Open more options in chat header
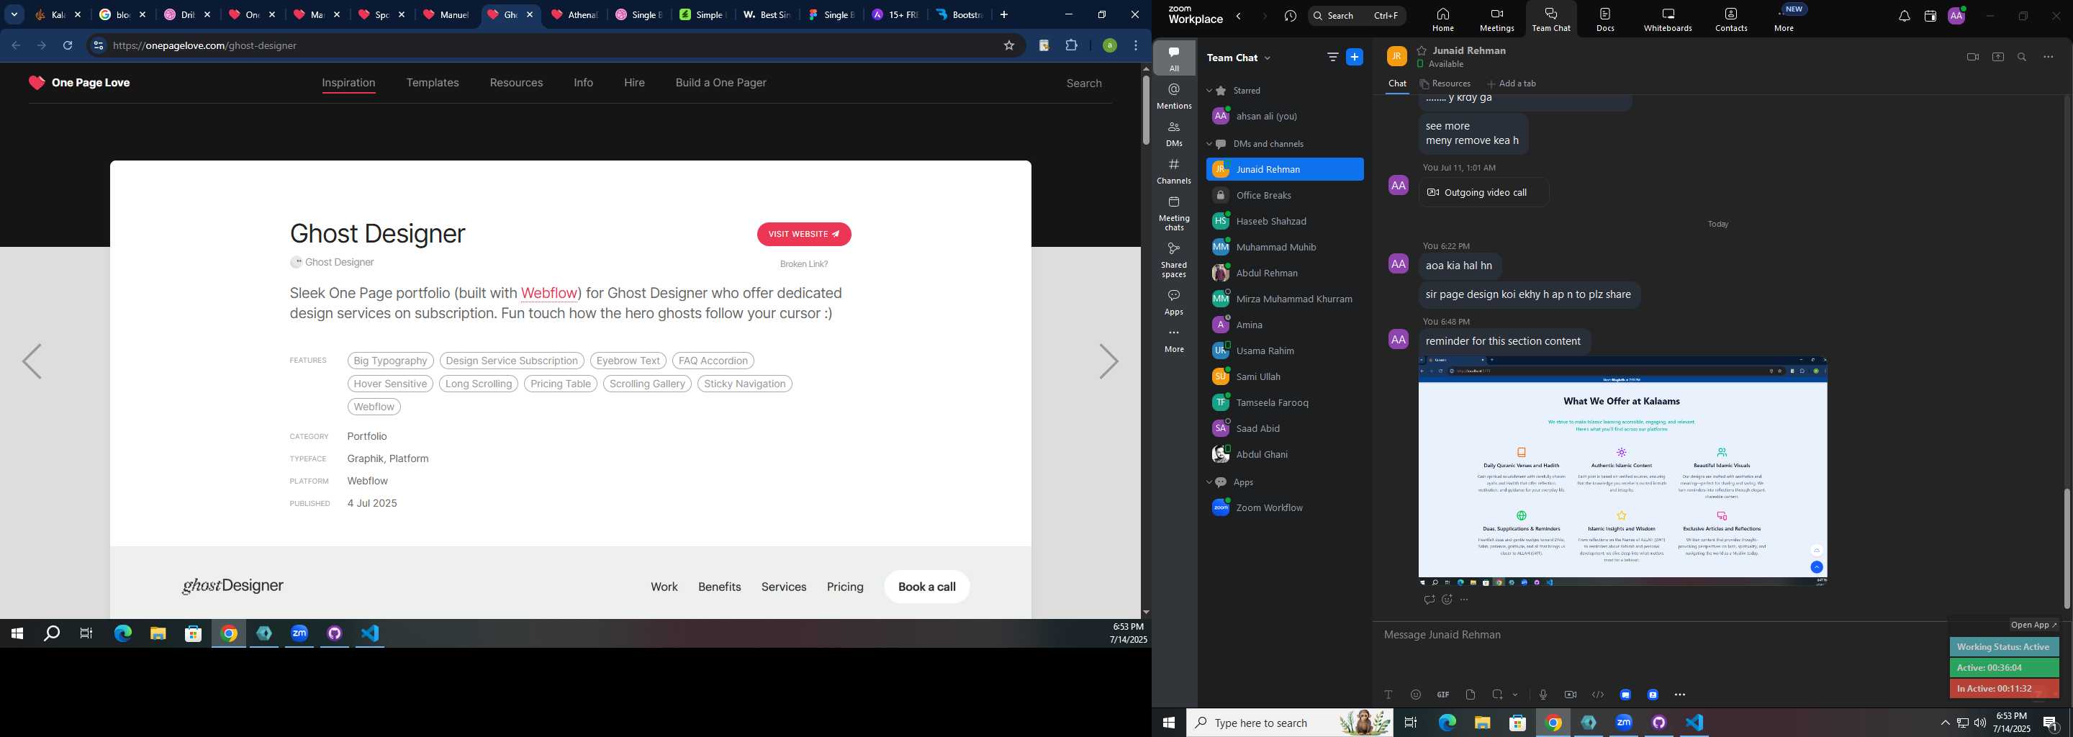 [2048, 57]
